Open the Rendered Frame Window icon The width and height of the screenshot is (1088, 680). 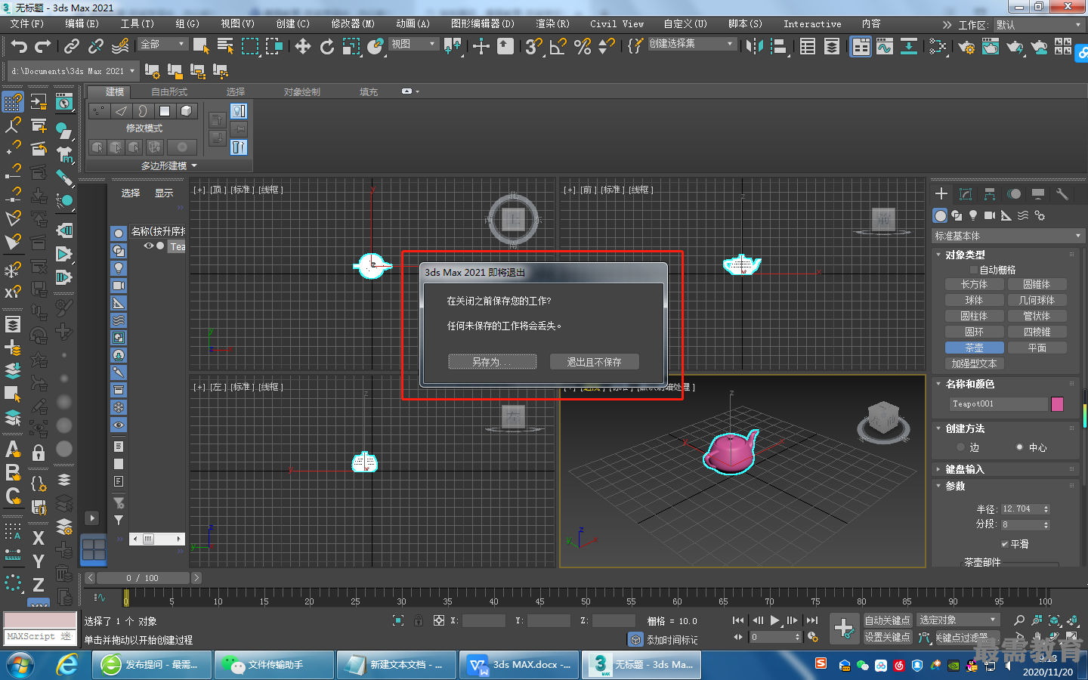(991, 46)
